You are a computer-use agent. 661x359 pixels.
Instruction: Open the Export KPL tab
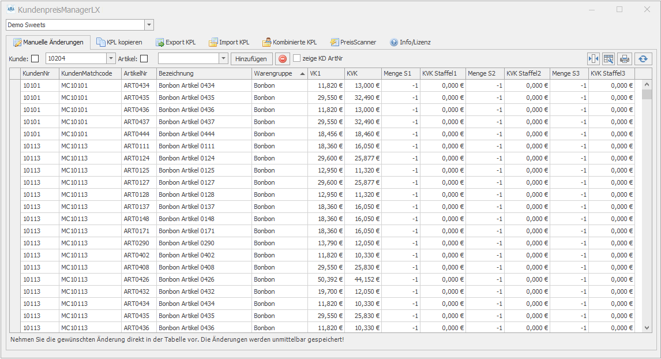point(175,42)
